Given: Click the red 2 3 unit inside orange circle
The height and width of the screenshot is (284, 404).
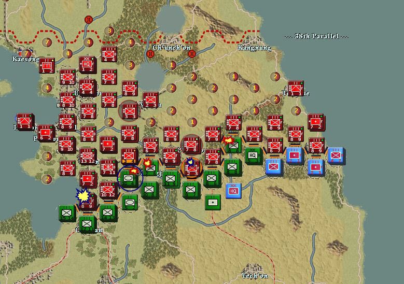Looking at the screenshot, I should click(x=192, y=168).
